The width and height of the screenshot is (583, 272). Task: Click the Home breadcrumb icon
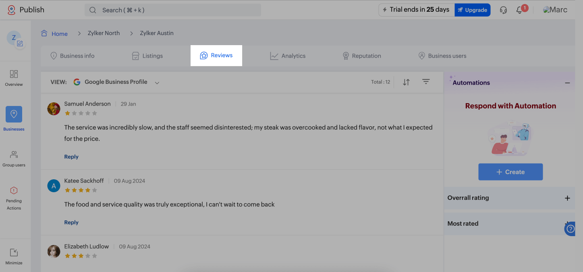pos(44,33)
